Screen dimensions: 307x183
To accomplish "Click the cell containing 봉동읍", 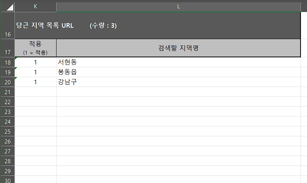I will [178, 72].
